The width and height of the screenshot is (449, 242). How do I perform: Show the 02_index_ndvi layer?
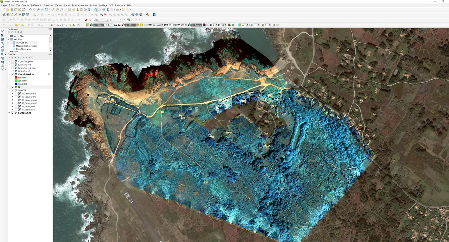(x=16, y=94)
